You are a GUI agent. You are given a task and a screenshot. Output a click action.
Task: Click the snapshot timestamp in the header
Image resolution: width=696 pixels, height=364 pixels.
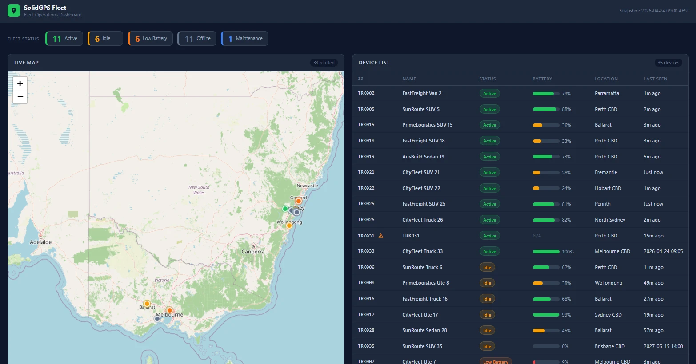click(x=654, y=11)
